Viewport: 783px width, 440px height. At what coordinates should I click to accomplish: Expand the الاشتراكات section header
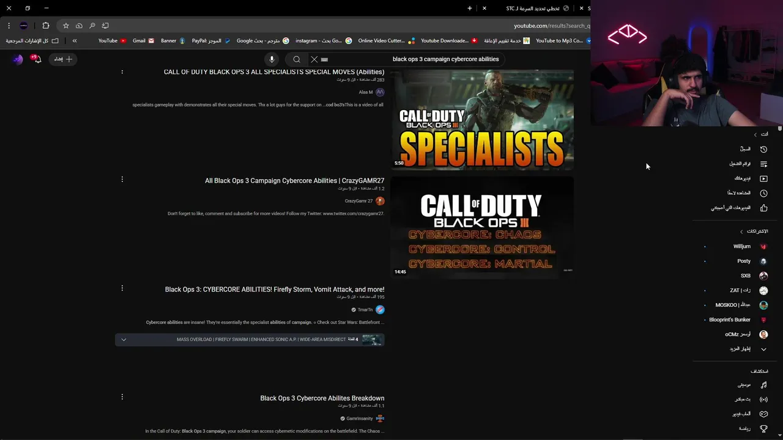click(x=754, y=232)
